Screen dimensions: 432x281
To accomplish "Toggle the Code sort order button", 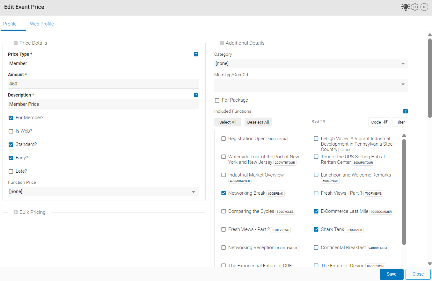I will [379, 122].
